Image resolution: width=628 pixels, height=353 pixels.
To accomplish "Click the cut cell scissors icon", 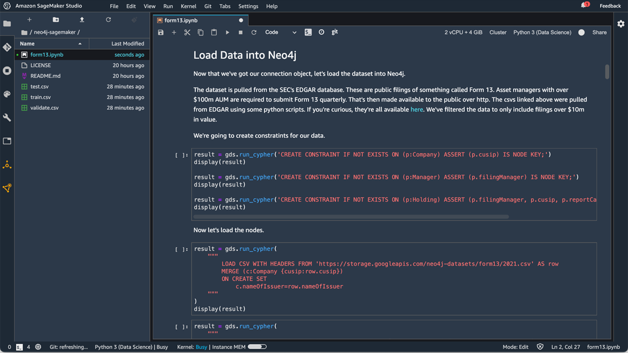I will pyautogui.click(x=187, y=32).
